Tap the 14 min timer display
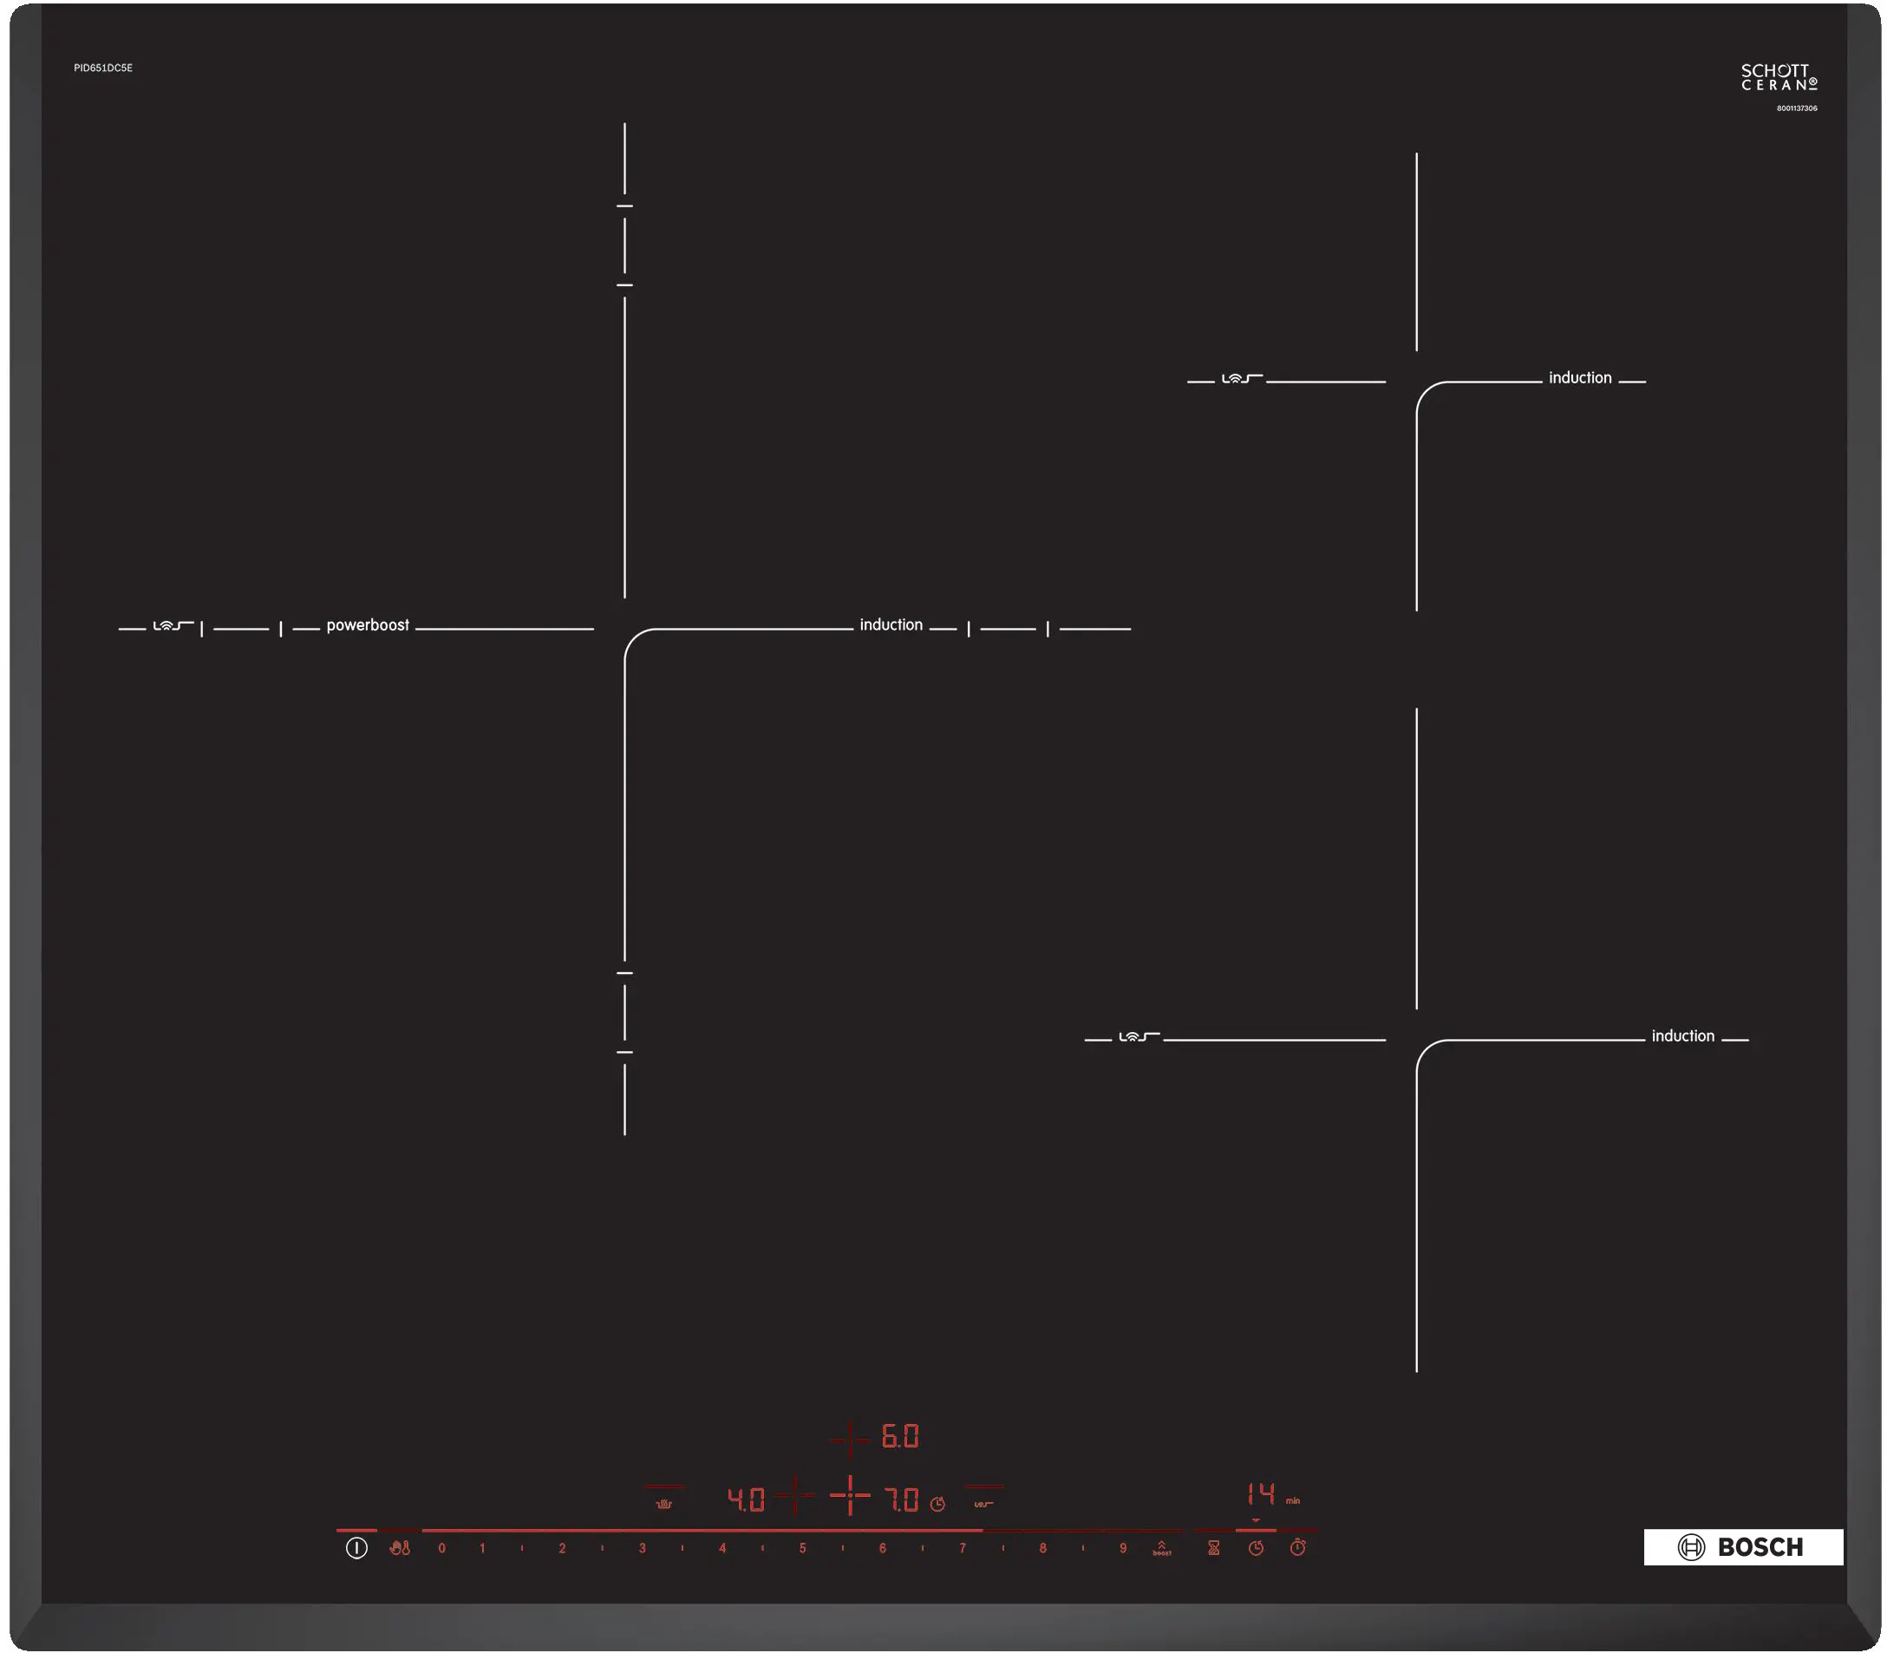 tap(1262, 1493)
